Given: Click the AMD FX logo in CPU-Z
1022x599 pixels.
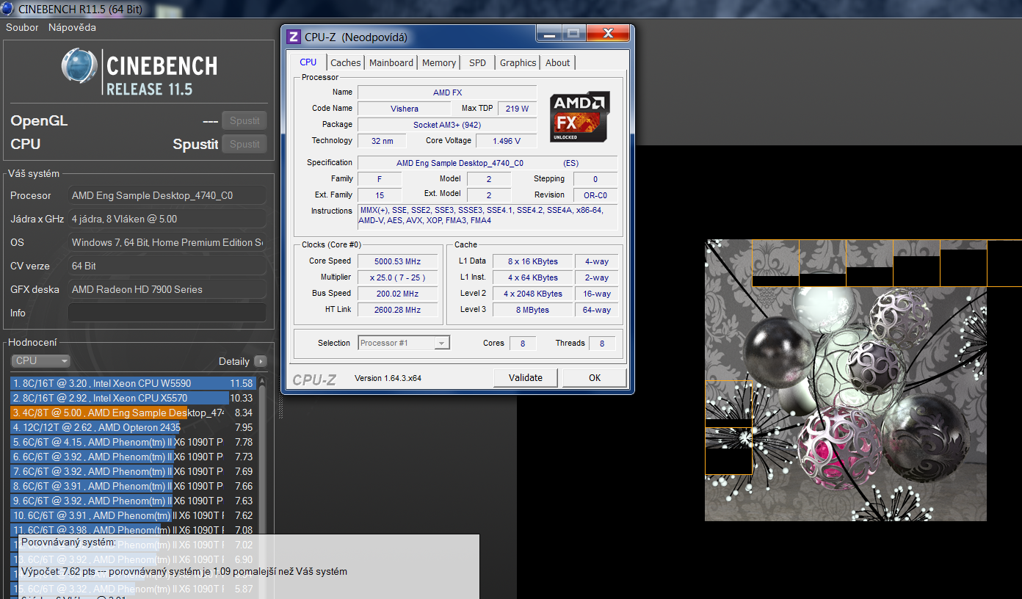Looking at the screenshot, I should tap(580, 117).
